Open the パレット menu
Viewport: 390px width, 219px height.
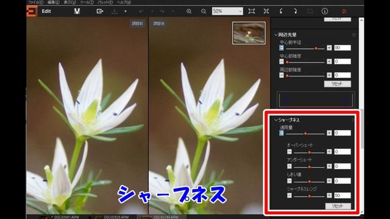click(105, 2)
